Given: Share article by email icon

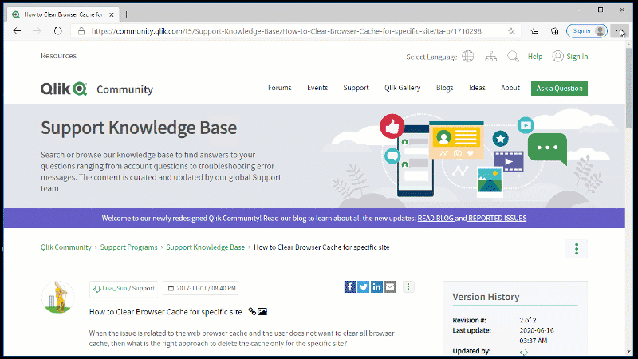Looking at the screenshot, I should [x=390, y=286].
